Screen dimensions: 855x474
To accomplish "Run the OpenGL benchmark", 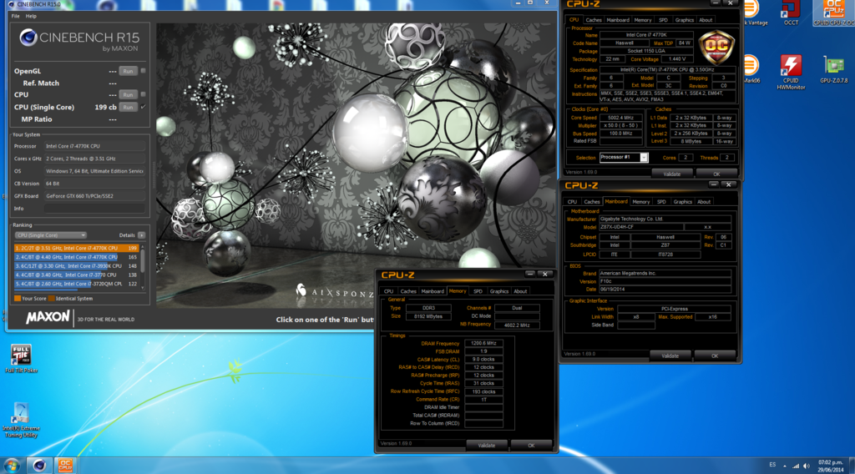I will click(x=128, y=72).
